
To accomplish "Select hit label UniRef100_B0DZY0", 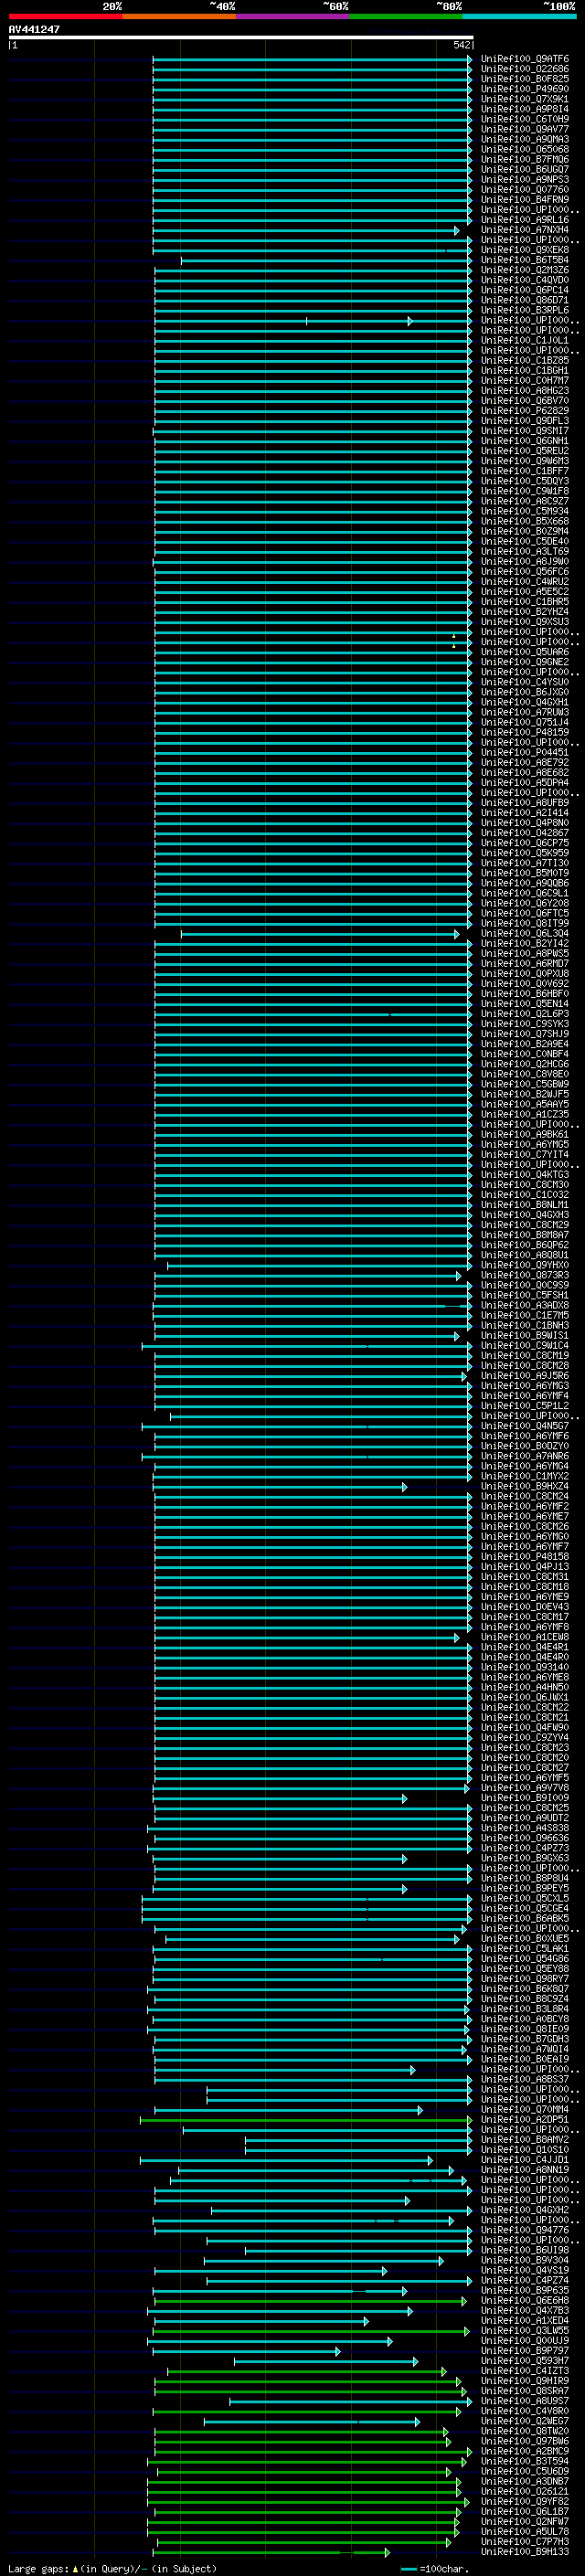I will pyautogui.click(x=525, y=1446).
